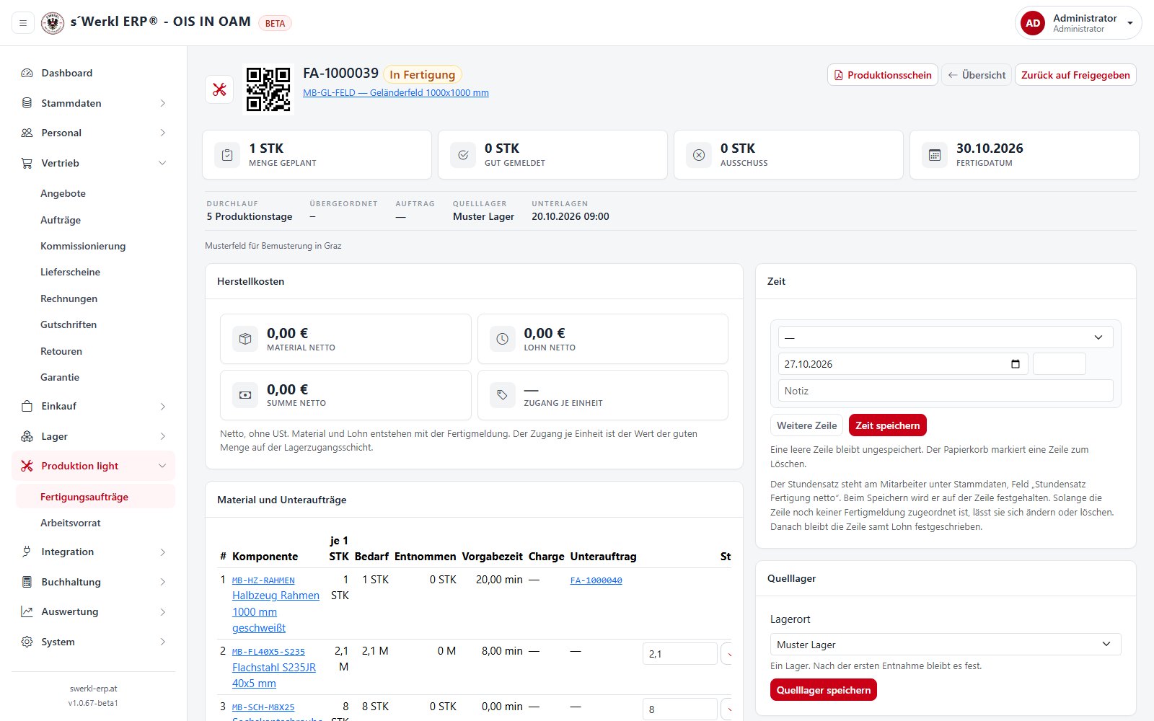
Task: Click the red scissors production icon
Action: tap(219, 89)
